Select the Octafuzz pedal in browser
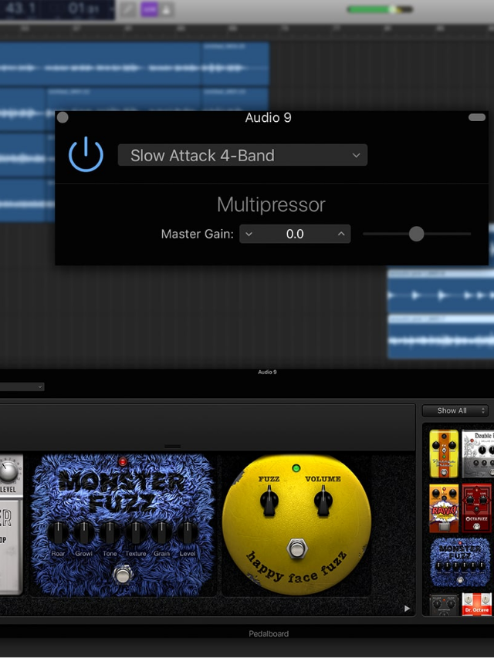Image resolution: width=494 pixels, height=658 pixels. tap(477, 508)
